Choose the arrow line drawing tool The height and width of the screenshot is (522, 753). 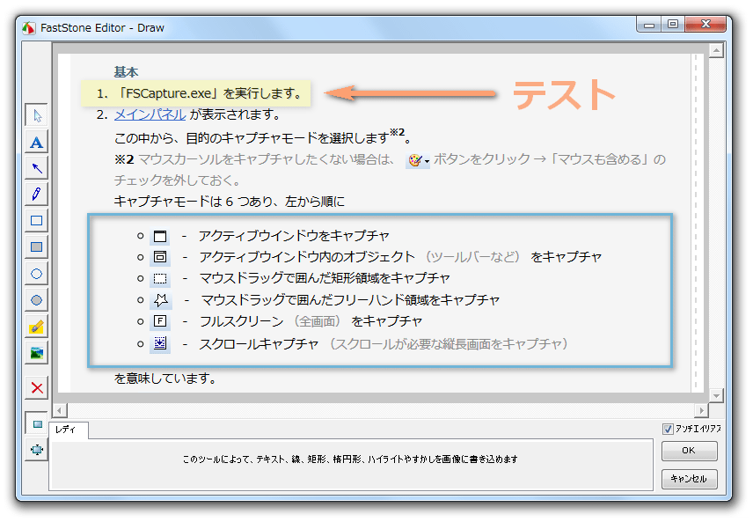pyautogui.click(x=36, y=168)
